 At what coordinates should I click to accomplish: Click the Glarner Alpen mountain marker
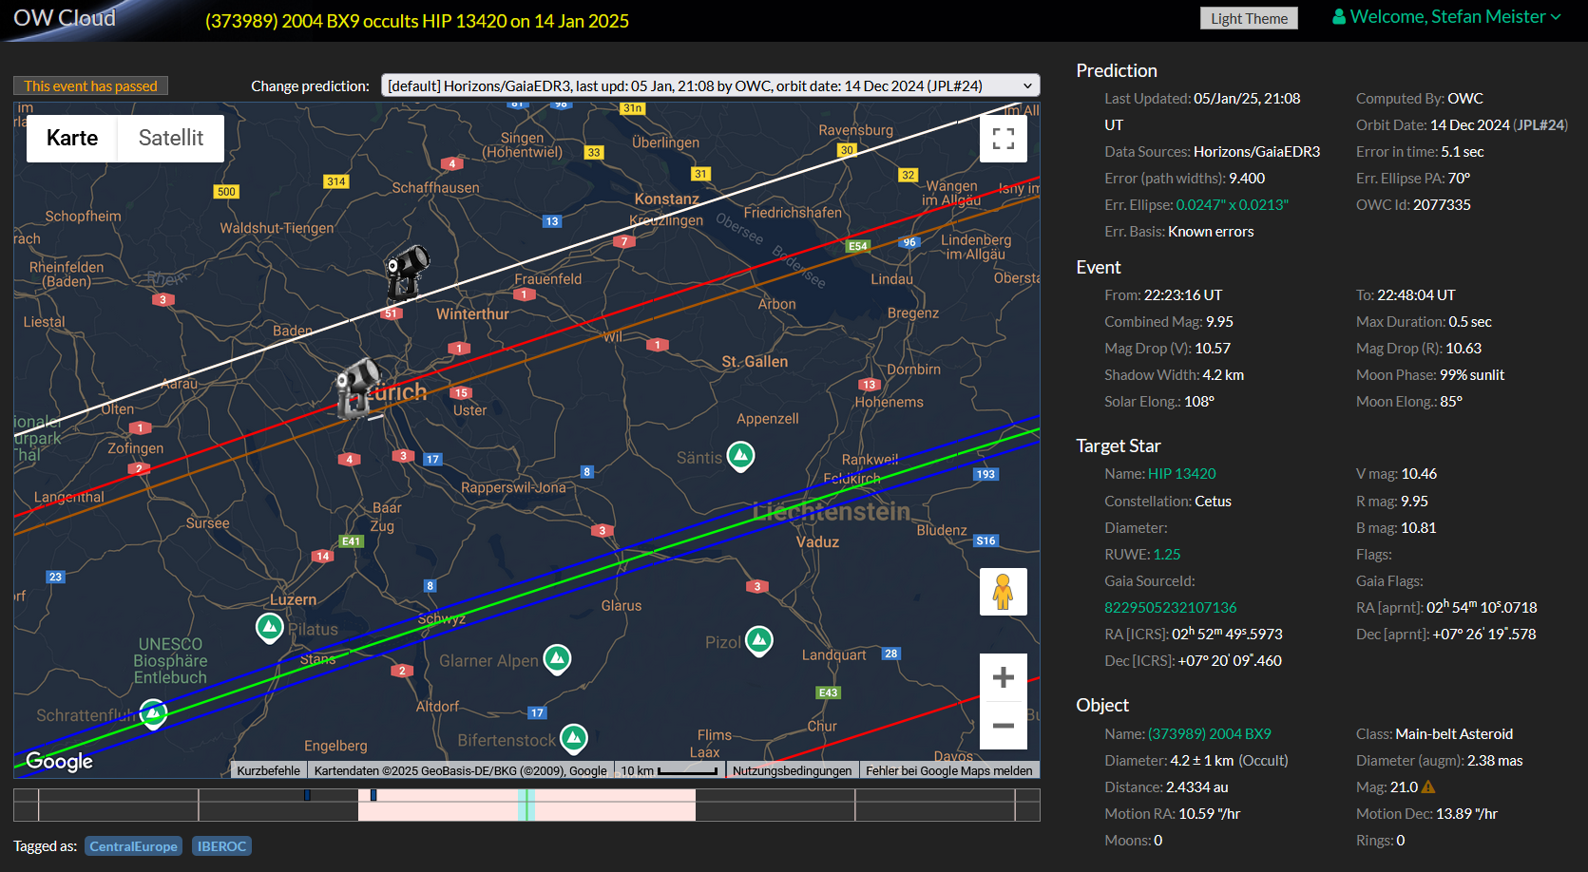tap(557, 658)
